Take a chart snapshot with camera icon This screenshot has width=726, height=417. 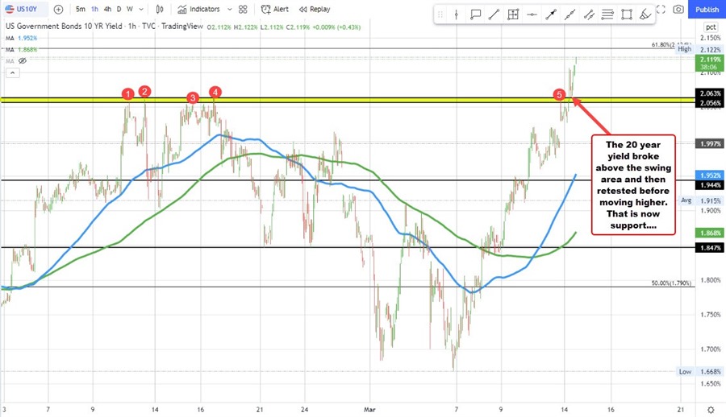click(678, 10)
